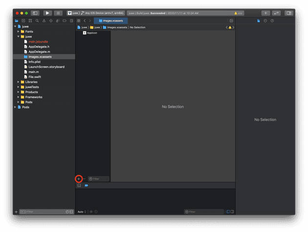Toggle the inspector panel button
Viewport: 308px width, 232px height.
point(289,13)
